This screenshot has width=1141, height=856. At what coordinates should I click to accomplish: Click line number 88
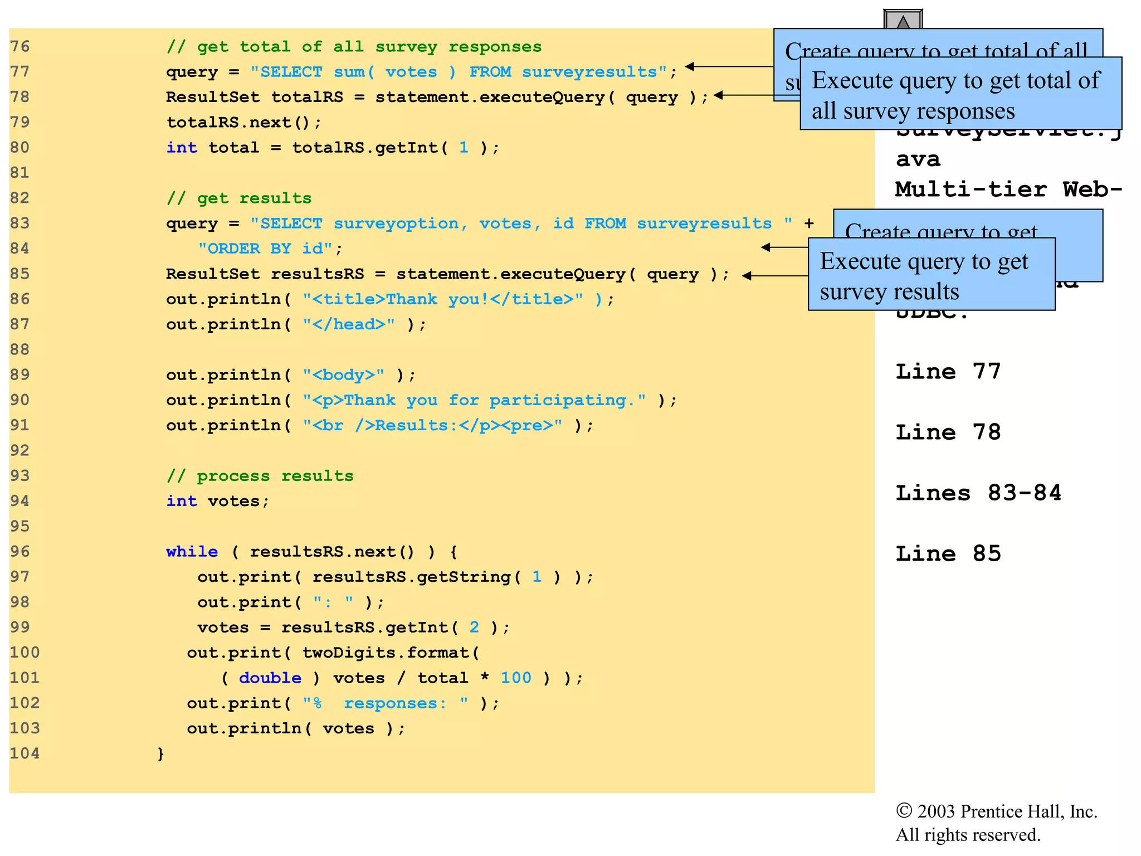pyautogui.click(x=20, y=349)
